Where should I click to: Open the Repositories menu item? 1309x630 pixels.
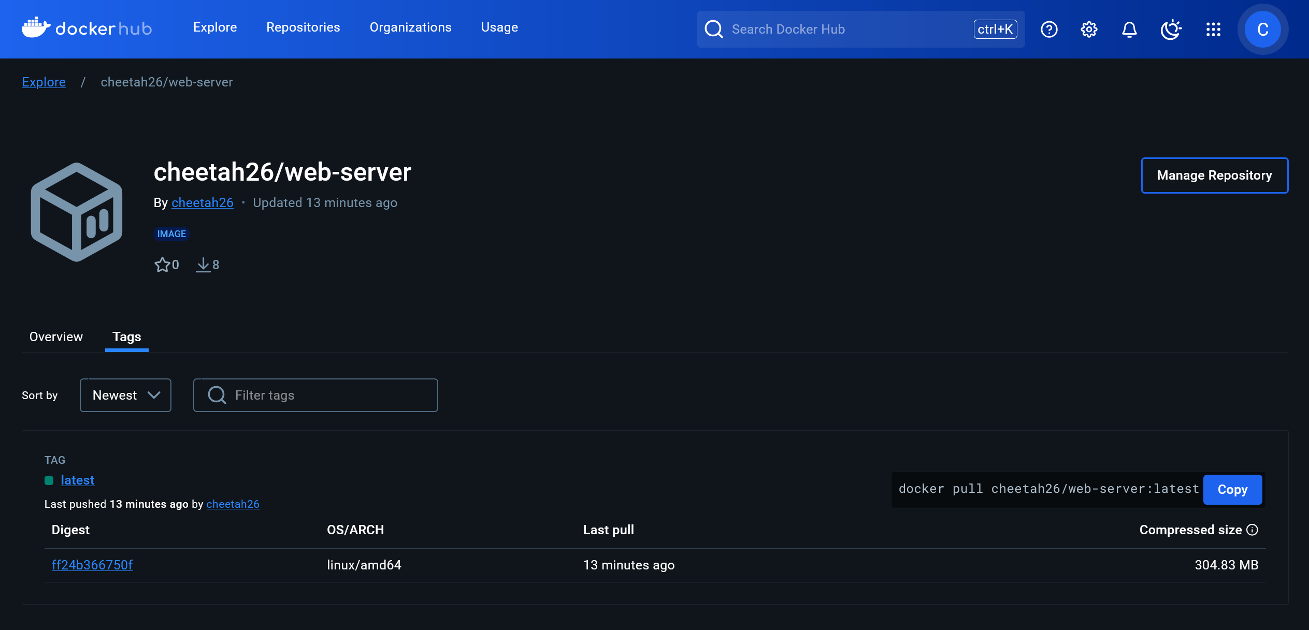click(303, 27)
